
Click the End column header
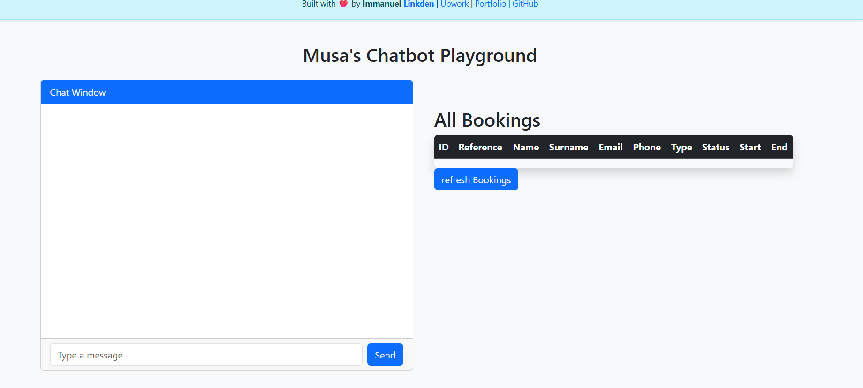point(779,147)
